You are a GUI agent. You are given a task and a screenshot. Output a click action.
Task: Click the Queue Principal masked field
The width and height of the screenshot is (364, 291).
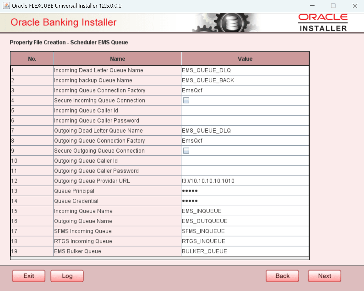point(245,191)
